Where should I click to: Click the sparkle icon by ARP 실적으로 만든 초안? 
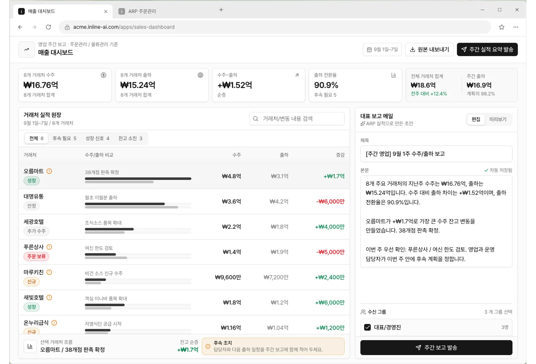(x=362, y=124)
